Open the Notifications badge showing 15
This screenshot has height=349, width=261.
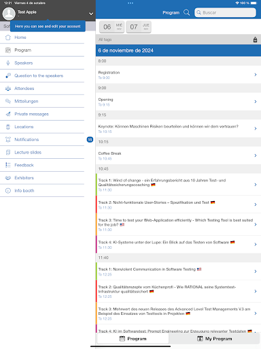90,140
